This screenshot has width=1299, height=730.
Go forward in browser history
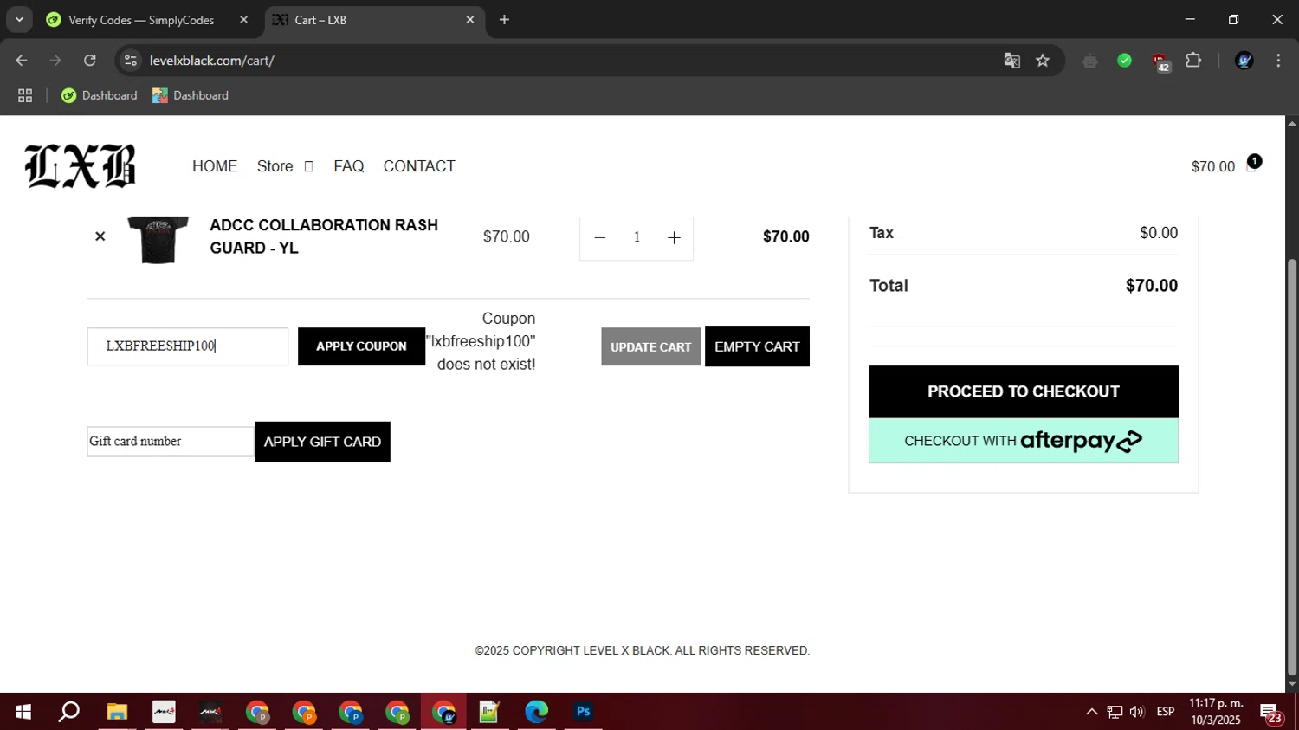(x=55, y=61)
